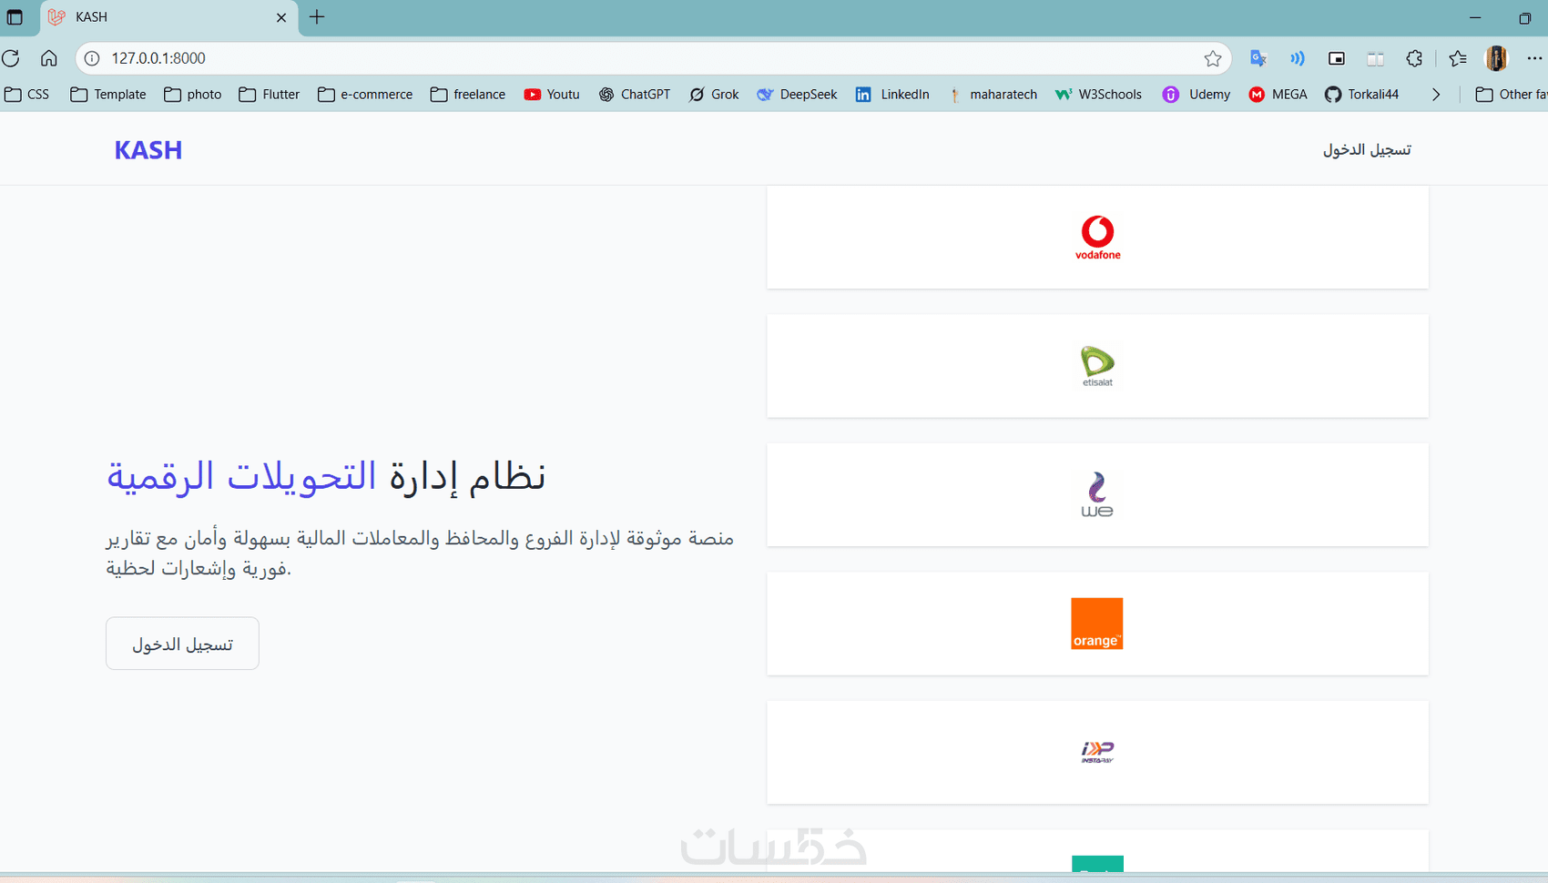Open the YouTube bookmark
This screenshot has height=883, width=1548.
tap(552, 95)
